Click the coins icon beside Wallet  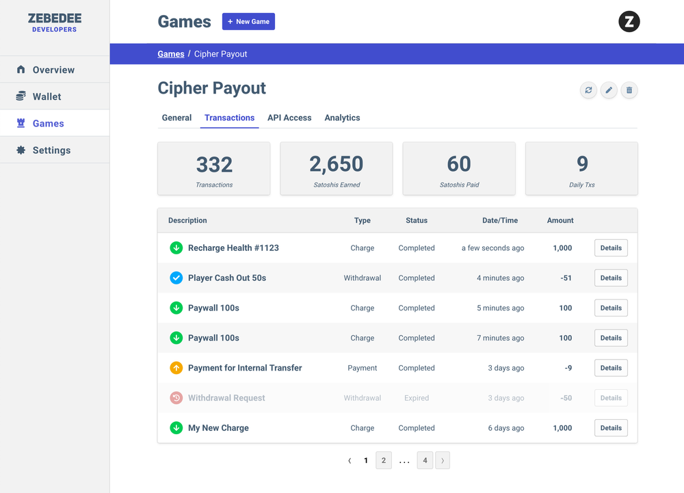[20, 96]
